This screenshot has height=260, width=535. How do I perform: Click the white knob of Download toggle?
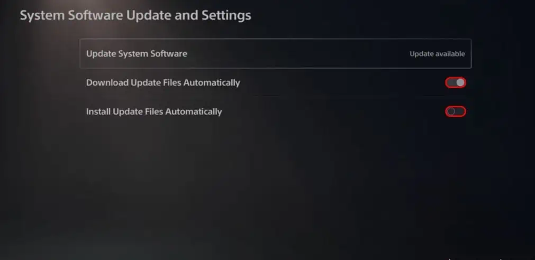point(460,83)
